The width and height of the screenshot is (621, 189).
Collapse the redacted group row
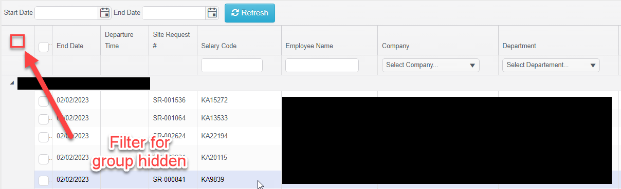tap(12, 83)
